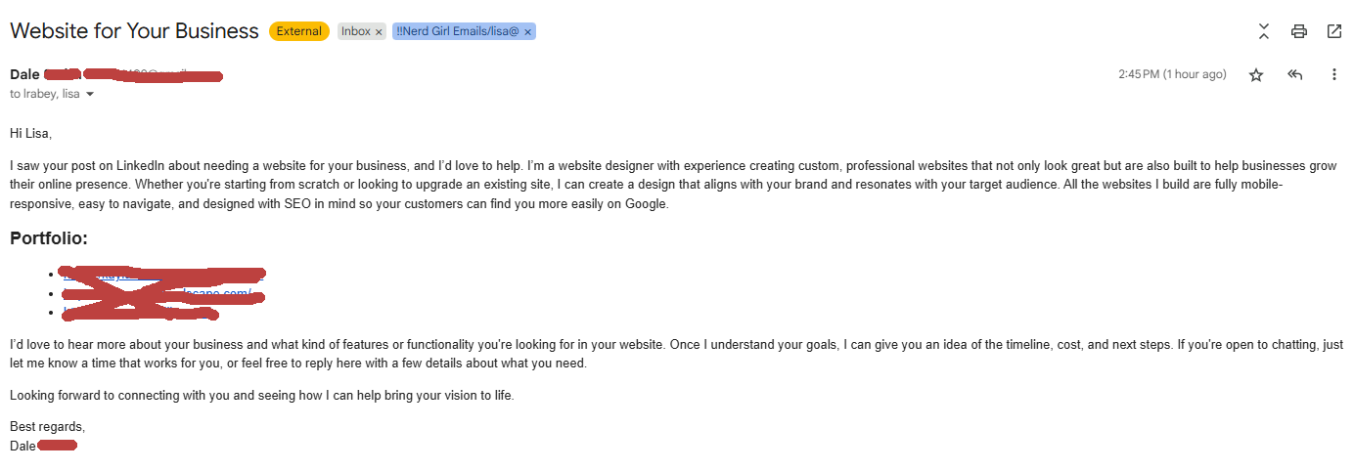The width and height of the screenshot is (1354, 471).
Task: Collapse all messages in the conversation
Action: (1264, 31)
